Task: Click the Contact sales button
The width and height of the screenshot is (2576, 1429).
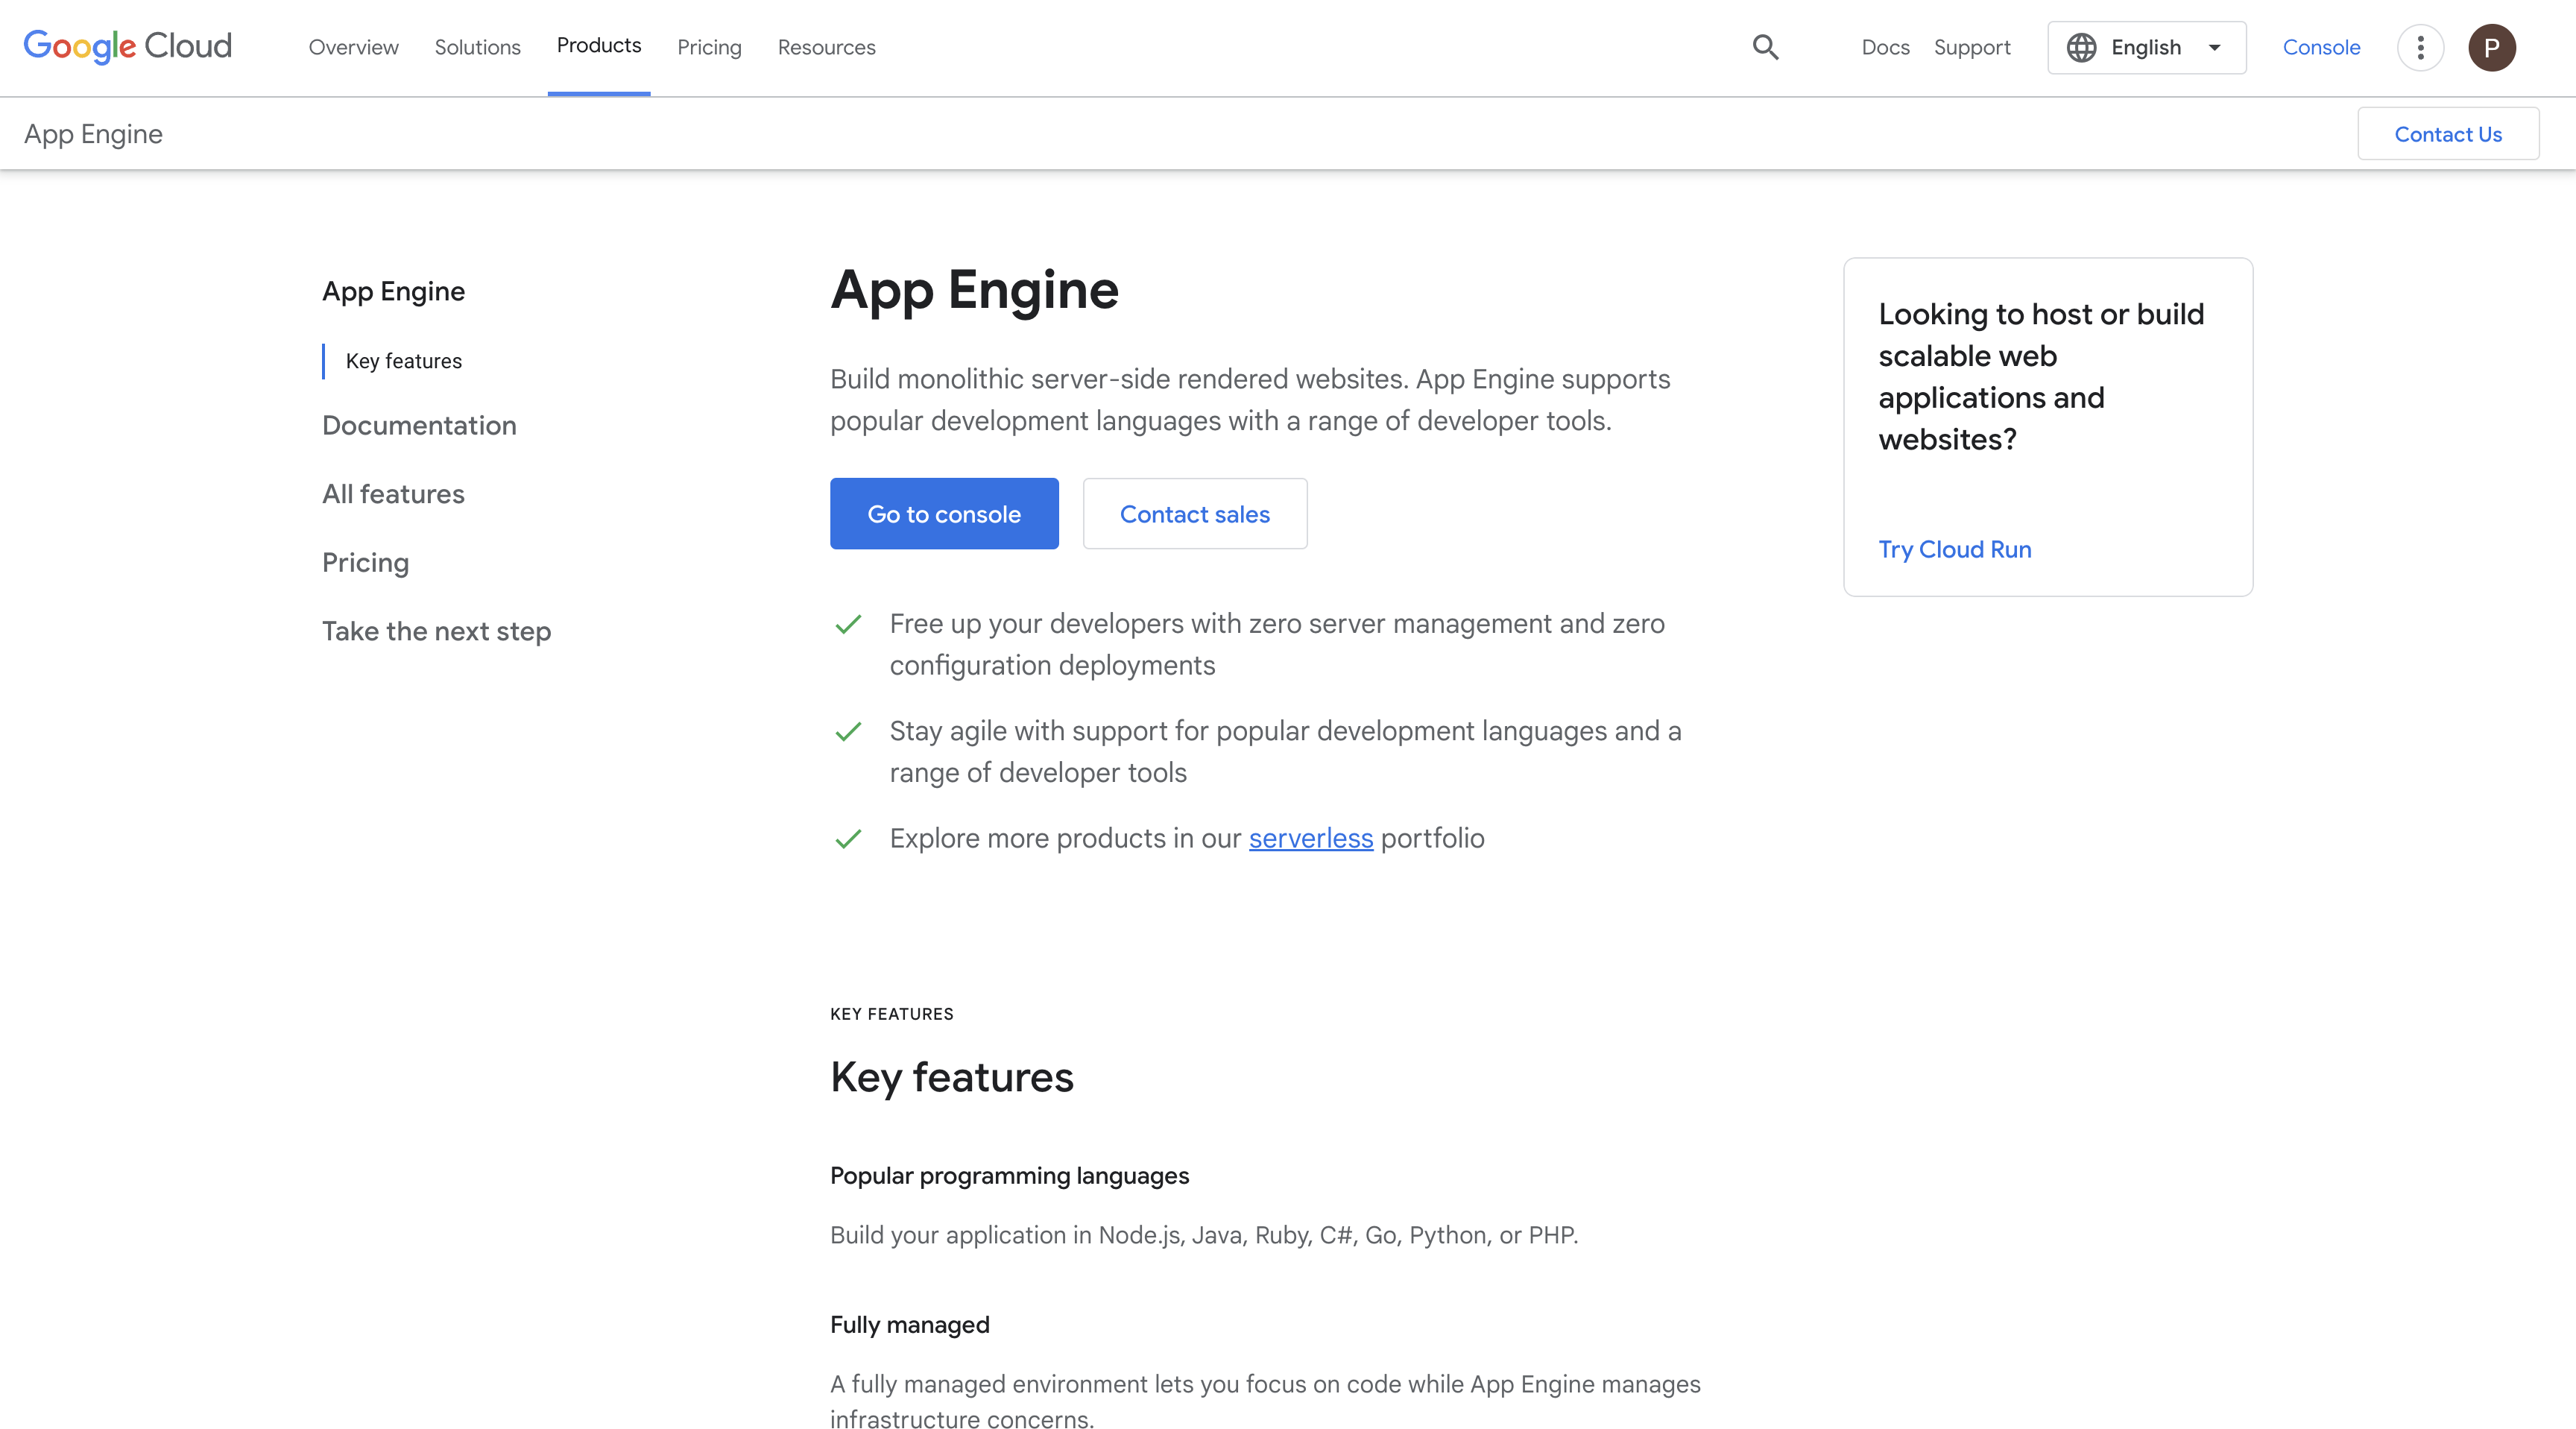Action: pos(1194,514)
